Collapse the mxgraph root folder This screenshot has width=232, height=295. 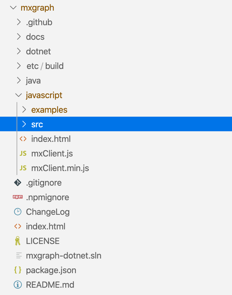click(13, 8)
